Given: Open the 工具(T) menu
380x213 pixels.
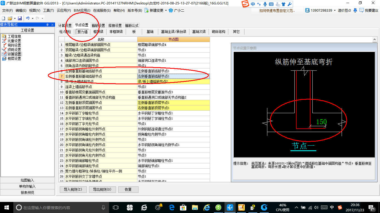Looking at the screenshot, I should coord(48,11).
